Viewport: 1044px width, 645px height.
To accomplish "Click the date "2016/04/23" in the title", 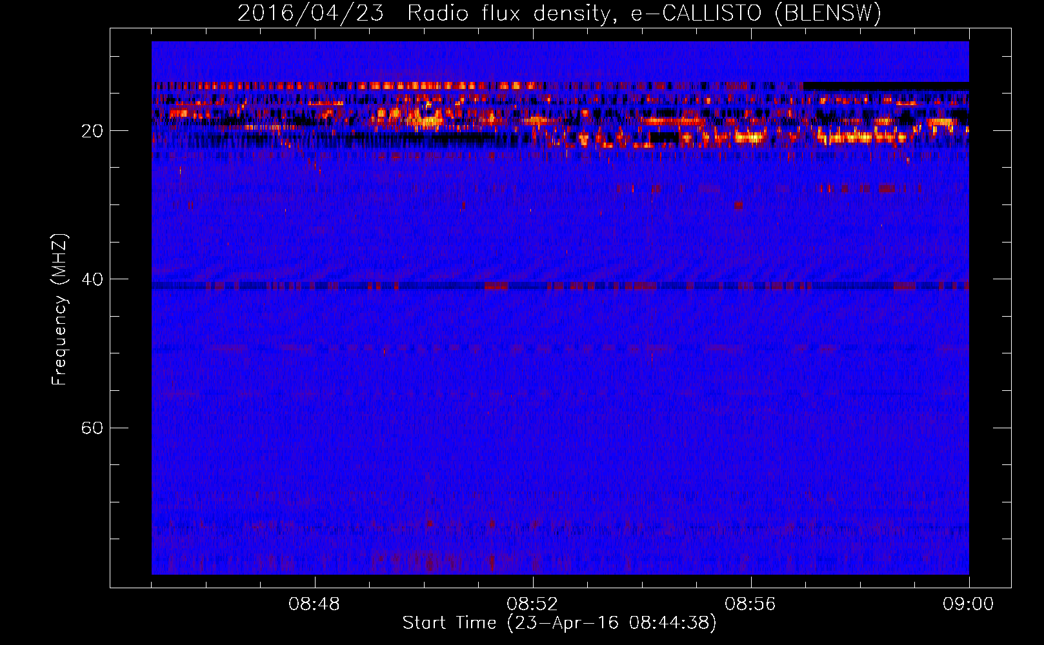I will coord(311,13).
